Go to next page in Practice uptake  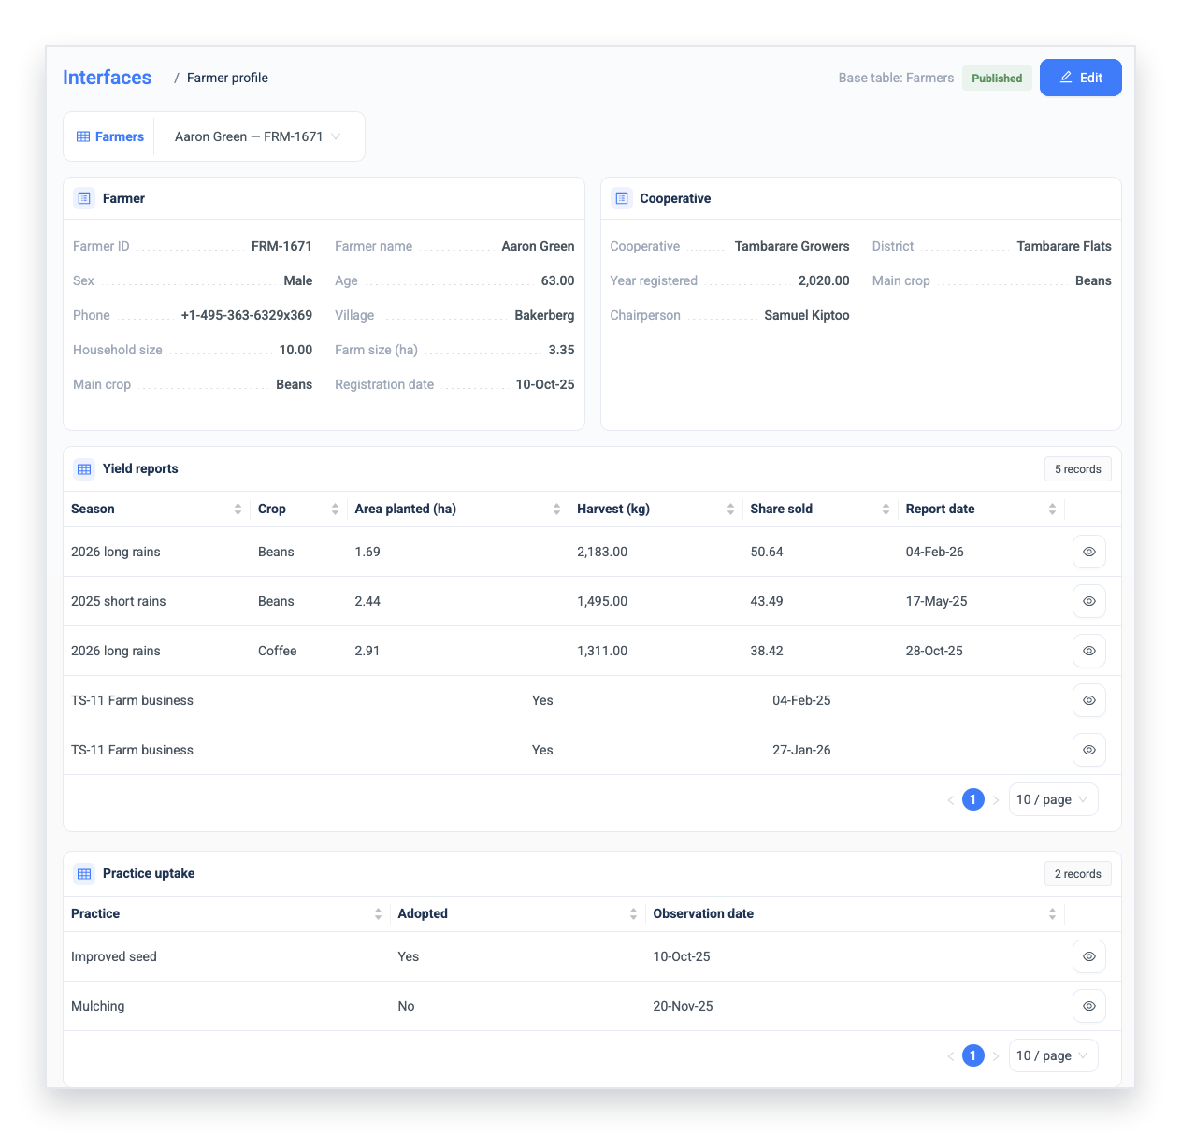tap(996, 1055)
